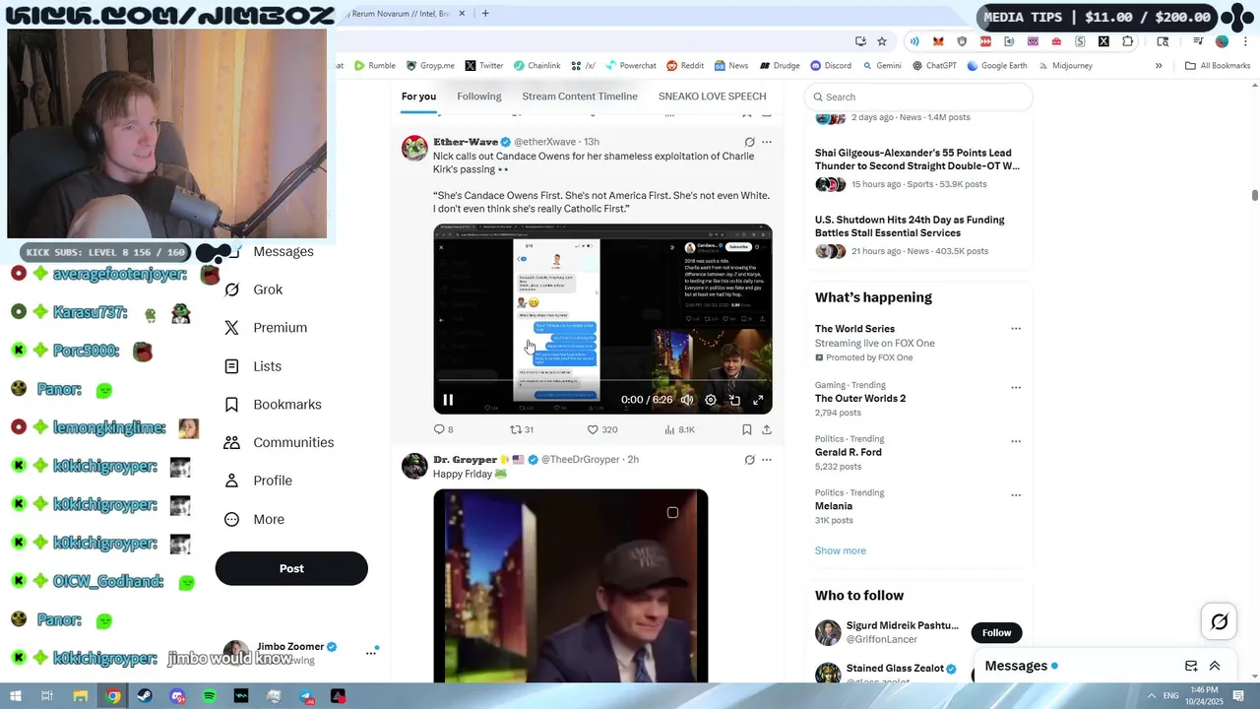
Task: Open Ether-Wave profile avatar
Action: tap(414, 148)
